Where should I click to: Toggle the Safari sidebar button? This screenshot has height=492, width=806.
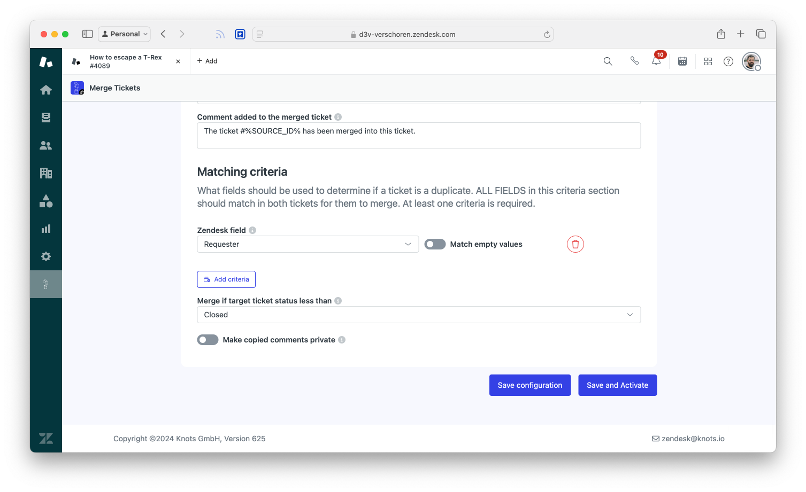88,34
